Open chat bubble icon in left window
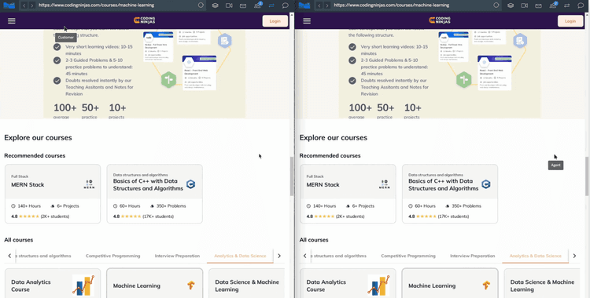The width and height of the screenshot is (590, 298). pyautogui.click(x=286, y=5)
